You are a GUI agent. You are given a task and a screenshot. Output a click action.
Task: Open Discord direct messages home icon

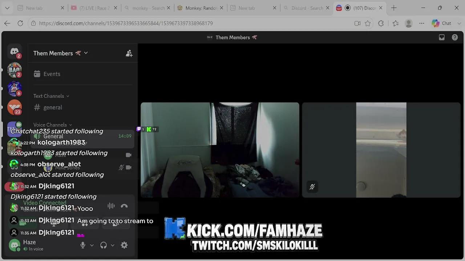point(15,51)
